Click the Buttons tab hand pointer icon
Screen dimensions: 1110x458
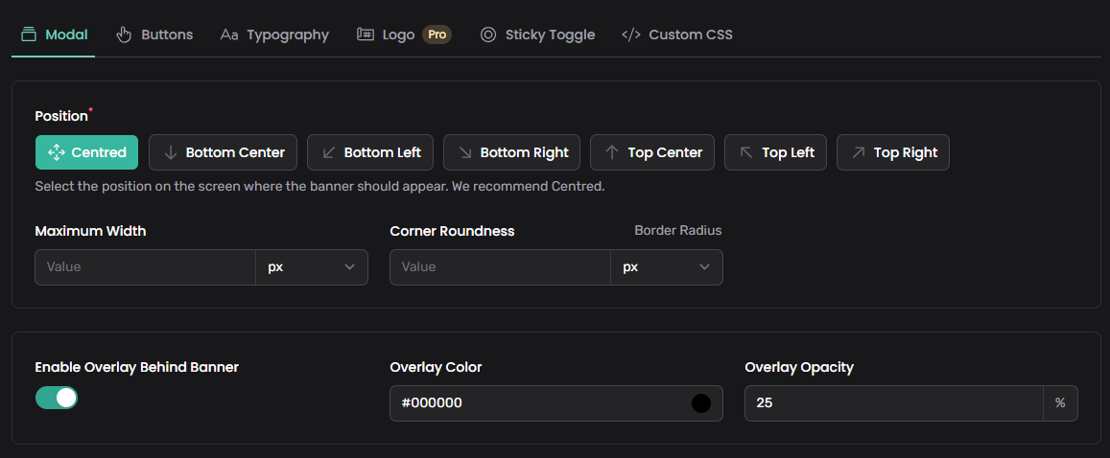[x=124, y=34]
